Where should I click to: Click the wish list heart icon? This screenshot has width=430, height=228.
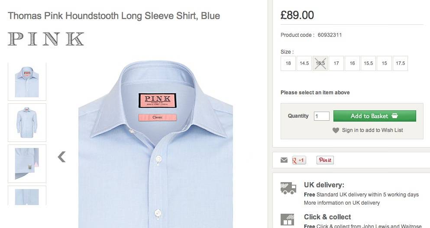click(x=336, y=130)
